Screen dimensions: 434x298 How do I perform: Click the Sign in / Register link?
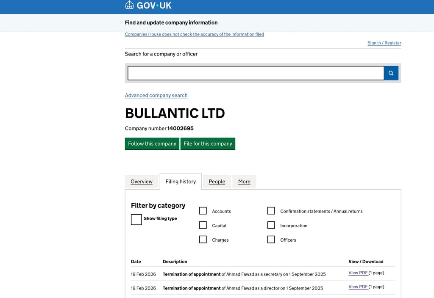point(384,43)
